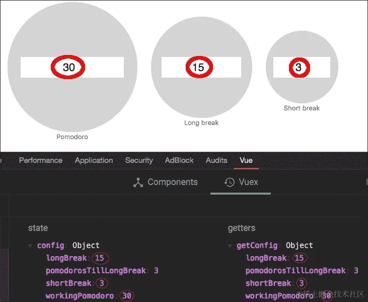Click the getConfig key name in getters
This screenshot has height=302, width=368.
point(257,246)
